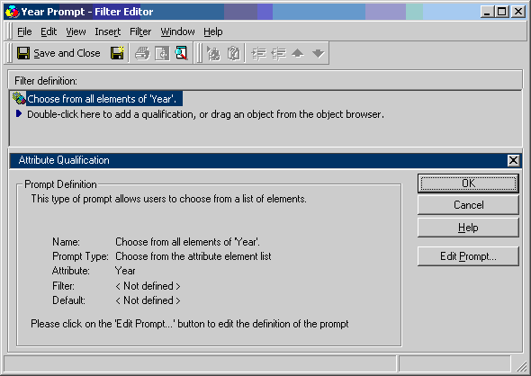Click the second indent lines toolbar icon

click(x=279, y=53)
